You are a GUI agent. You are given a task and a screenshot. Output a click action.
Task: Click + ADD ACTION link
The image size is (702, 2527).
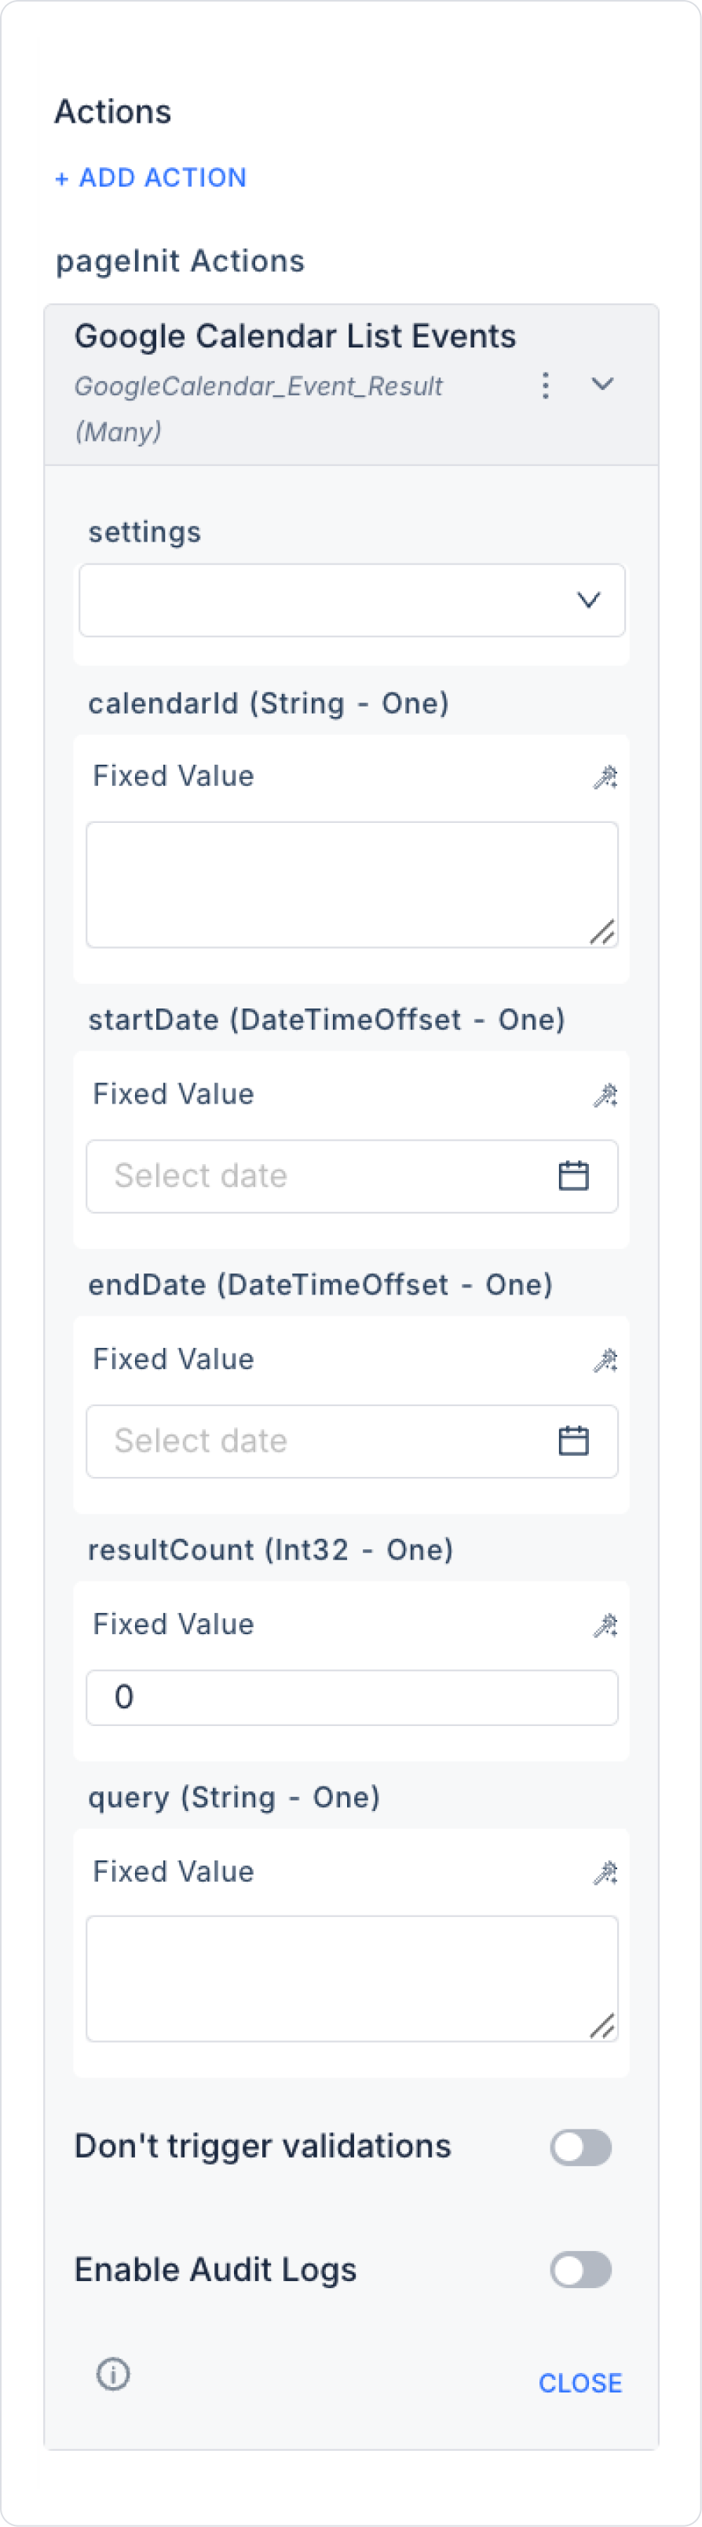[151, 178]
